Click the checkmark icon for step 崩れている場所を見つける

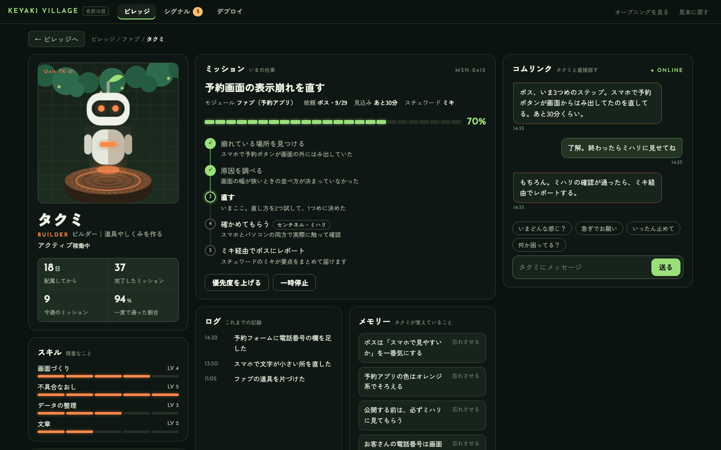coord(210,143)
